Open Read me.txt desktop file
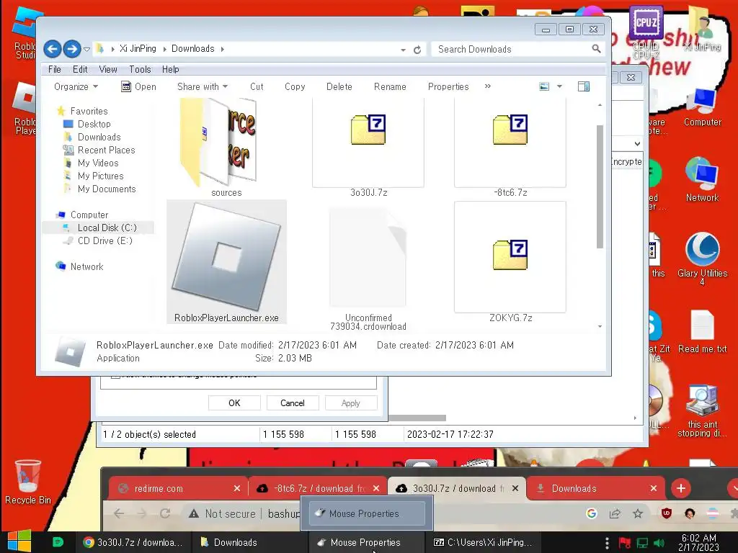 pos(702,331)
